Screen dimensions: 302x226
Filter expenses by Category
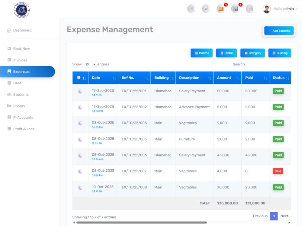point(252,53)
